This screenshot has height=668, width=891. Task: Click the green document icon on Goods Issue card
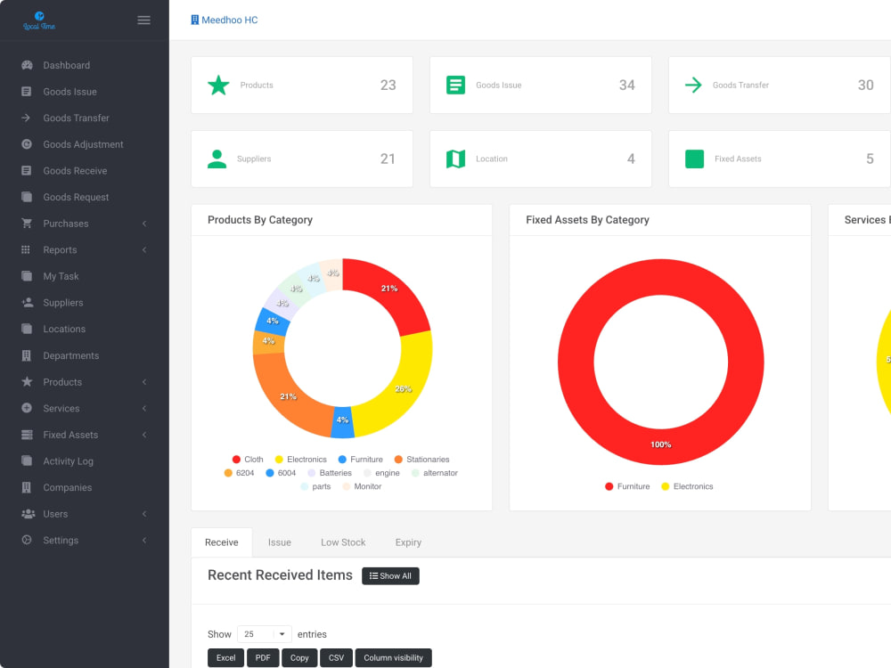tap(455, 86)
